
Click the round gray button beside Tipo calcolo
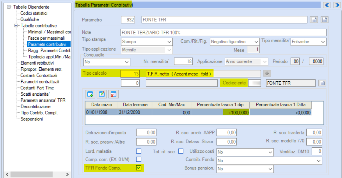267,74
